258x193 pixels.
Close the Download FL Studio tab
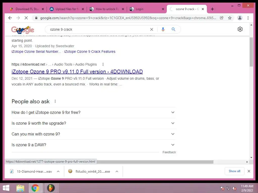coord(43,9)
